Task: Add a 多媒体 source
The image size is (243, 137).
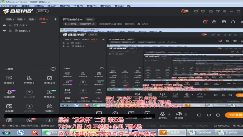Action: (x=147, y=115)
